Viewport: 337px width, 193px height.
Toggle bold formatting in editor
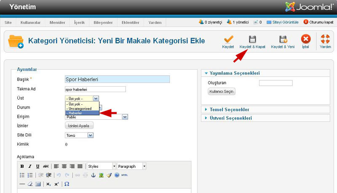[22, 166]
